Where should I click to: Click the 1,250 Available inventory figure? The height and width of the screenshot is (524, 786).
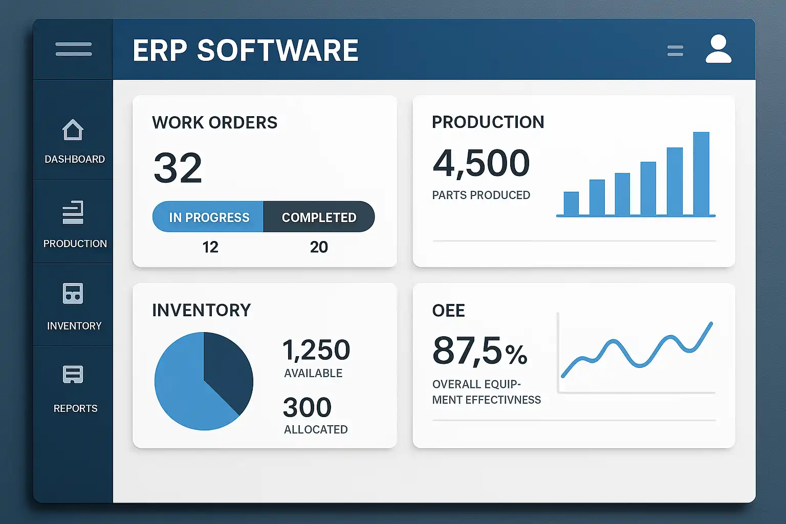pyautogui.click(x=316, y=351)
